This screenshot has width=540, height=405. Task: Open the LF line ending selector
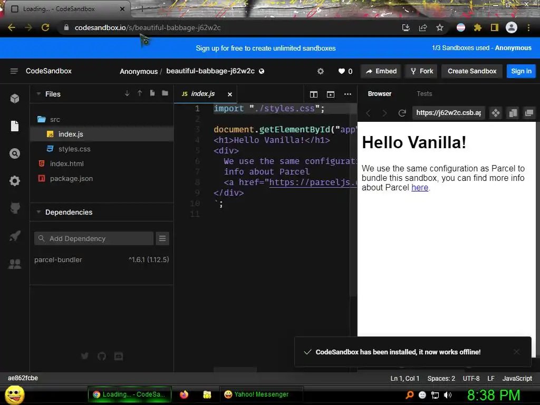click(491, 378)
